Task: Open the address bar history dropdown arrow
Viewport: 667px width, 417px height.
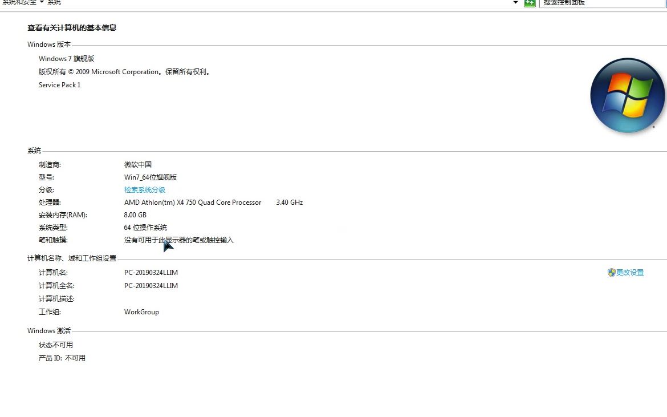Action: [x=515, y=3]
